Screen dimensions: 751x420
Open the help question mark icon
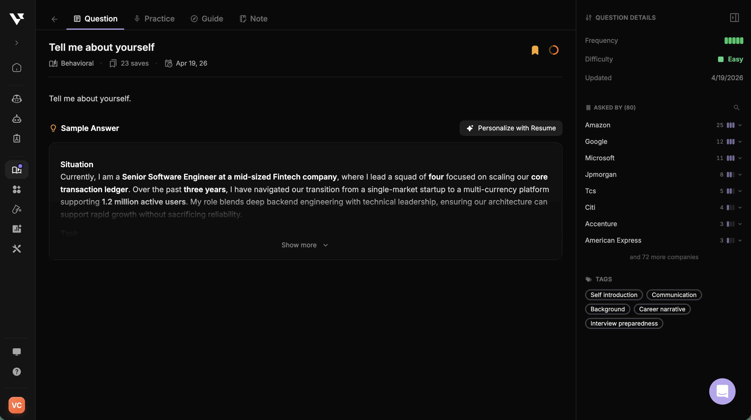pos(16,372)
